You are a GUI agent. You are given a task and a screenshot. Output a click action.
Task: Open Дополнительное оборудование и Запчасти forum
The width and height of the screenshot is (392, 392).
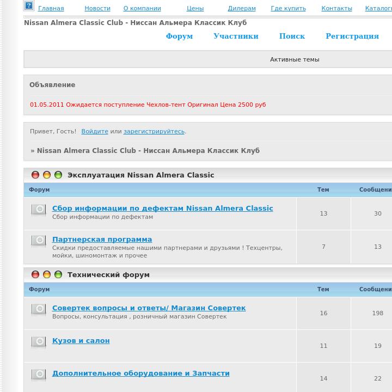(x=141, y=373)
